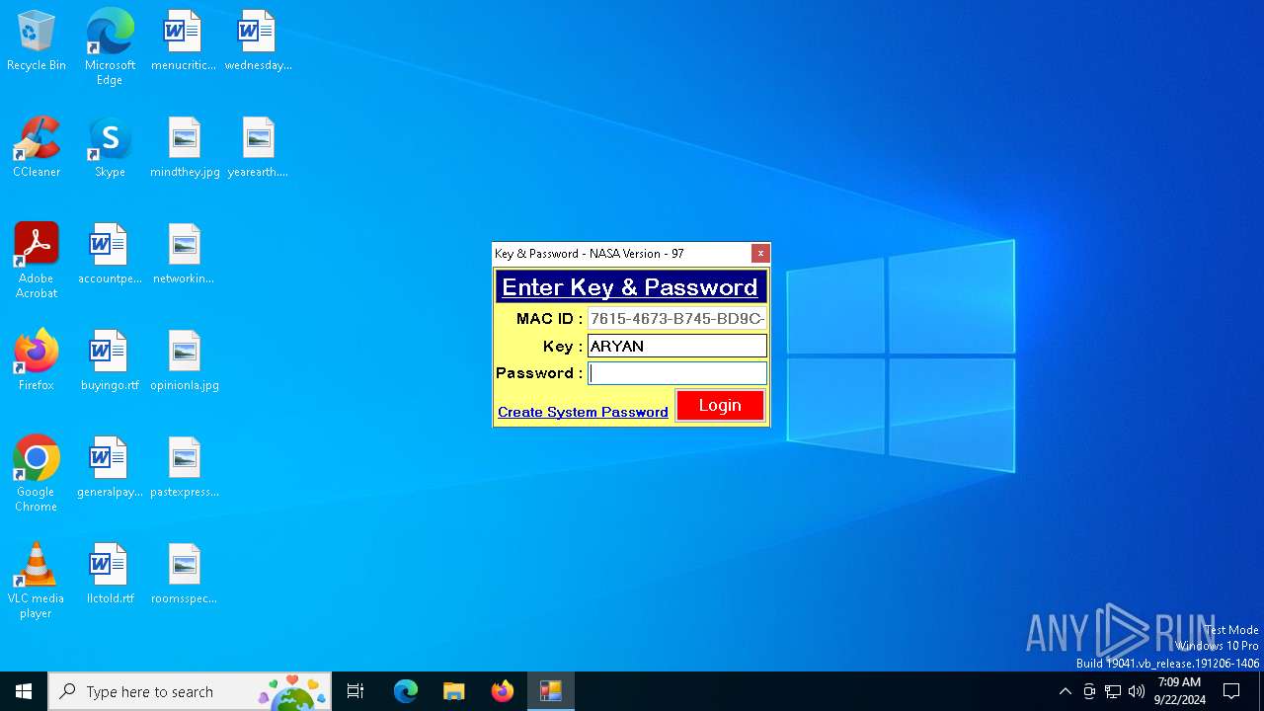Screen dimensions: 1264x711
Task: Select the accountpe Word document icon
Action: pos(110,255)
